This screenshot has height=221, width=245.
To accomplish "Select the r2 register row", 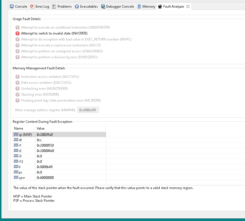I will (x=59, y=151).
